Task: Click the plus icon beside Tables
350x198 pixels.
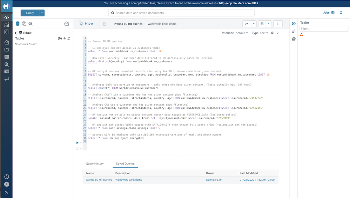Action: tap(65, 39)
